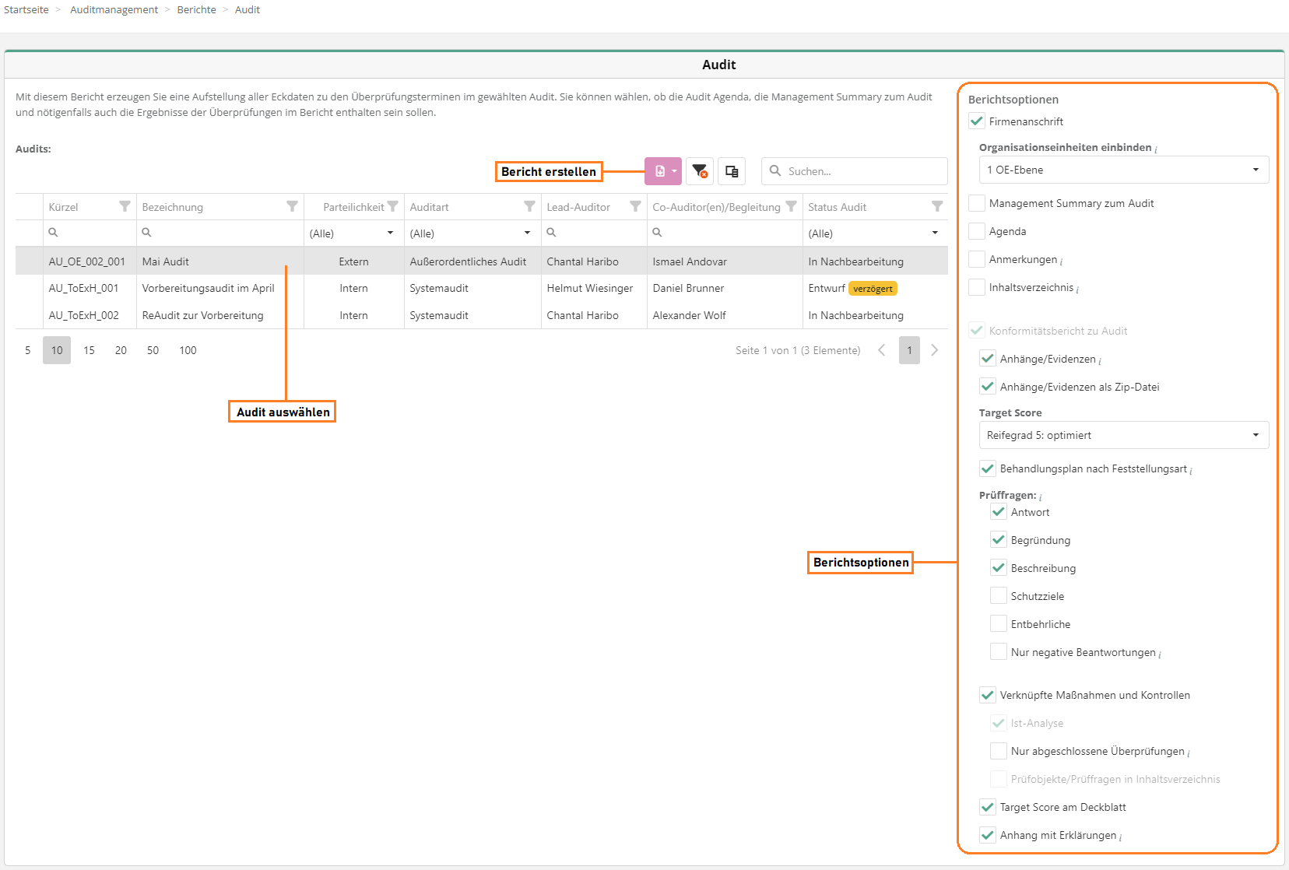Go to next page arrow in pager
1289x870 pixels.
pyautogui.click(x=935, y=350)
